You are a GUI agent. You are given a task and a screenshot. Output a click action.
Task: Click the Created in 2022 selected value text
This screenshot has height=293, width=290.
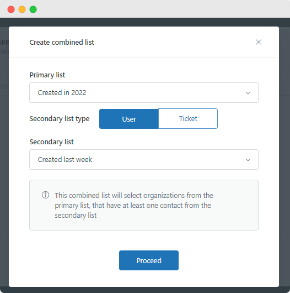(62, 93)
